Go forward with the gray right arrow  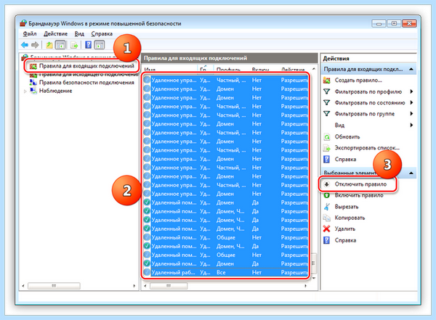coord(35,45)
